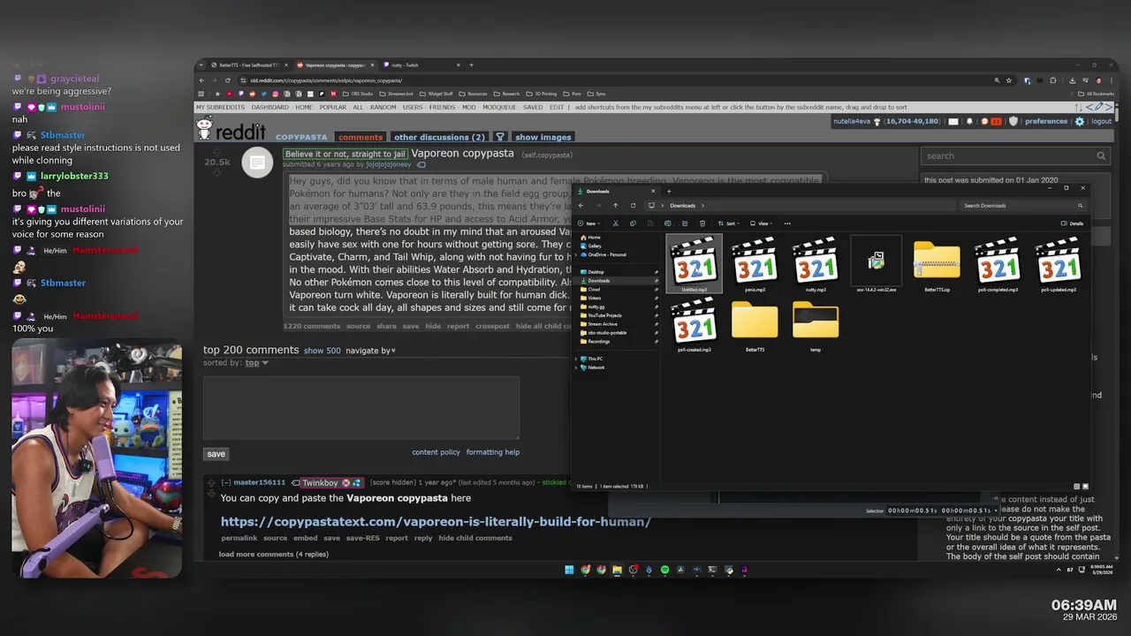
Task: Switch to large-icons view in Explorer status bar
Action: coord(1085,486)
